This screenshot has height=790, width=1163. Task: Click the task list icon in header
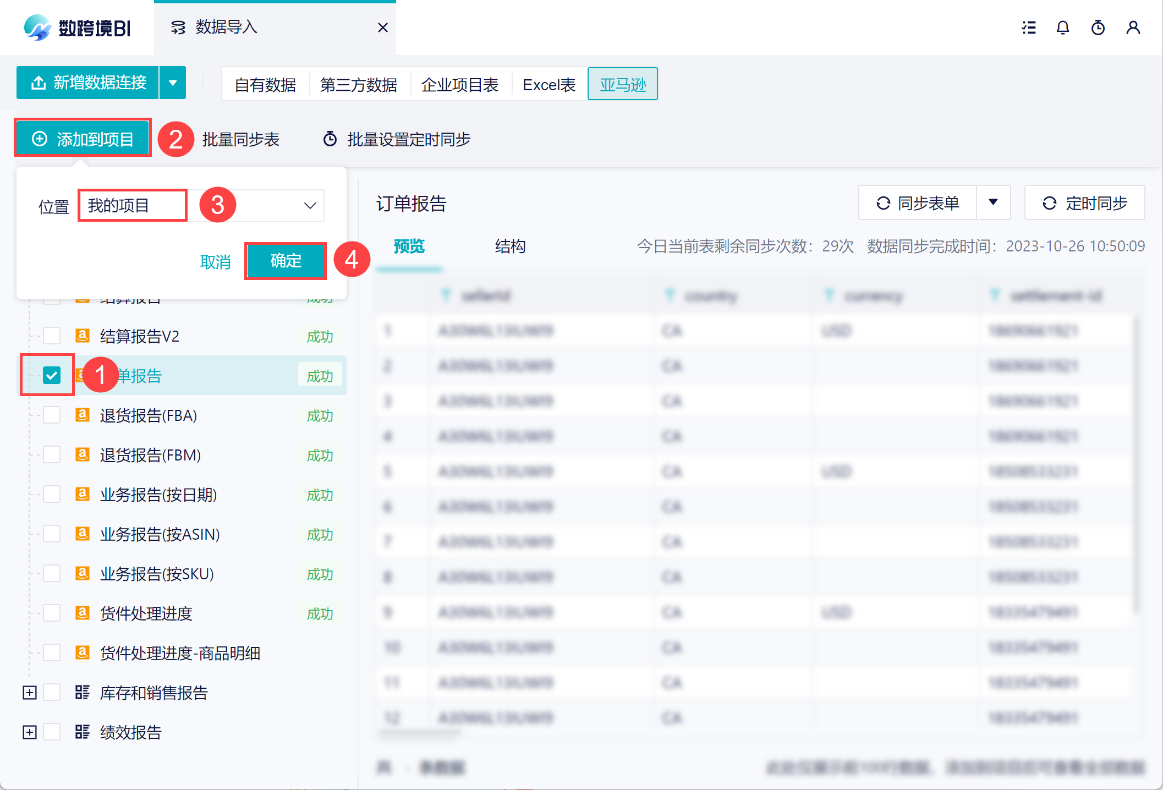click(x=1029, y=28)
